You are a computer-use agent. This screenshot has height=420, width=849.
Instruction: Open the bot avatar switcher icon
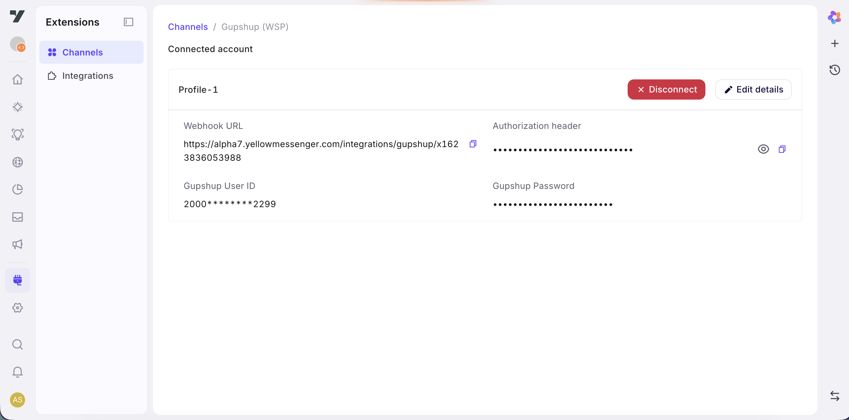point(17,44)
